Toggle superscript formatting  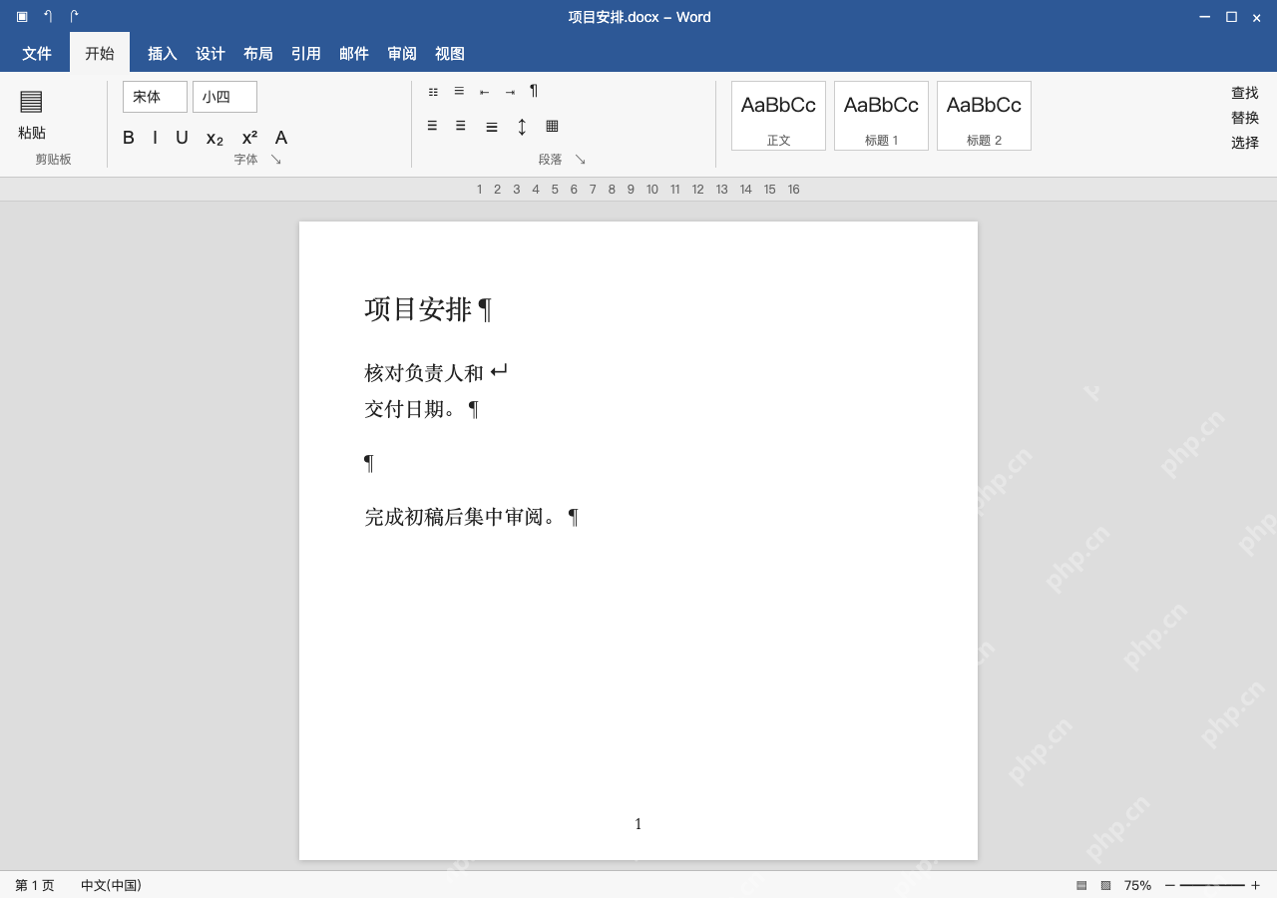pos(249,138)
